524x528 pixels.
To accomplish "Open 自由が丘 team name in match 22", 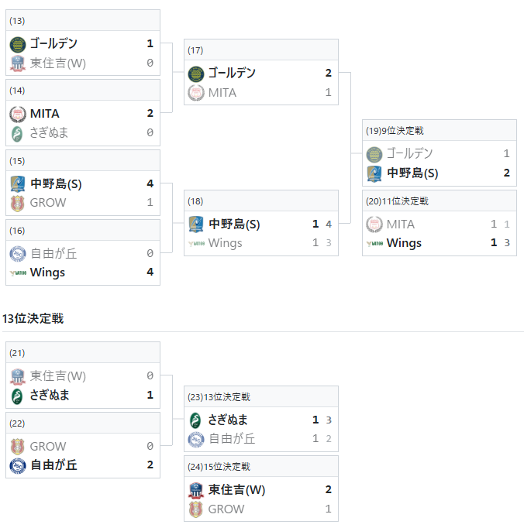I will [x=54, y=465].
